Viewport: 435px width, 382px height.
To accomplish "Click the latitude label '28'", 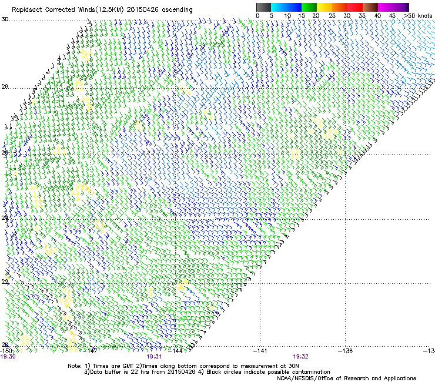I will pyautogui.click(x=5, y=87).
